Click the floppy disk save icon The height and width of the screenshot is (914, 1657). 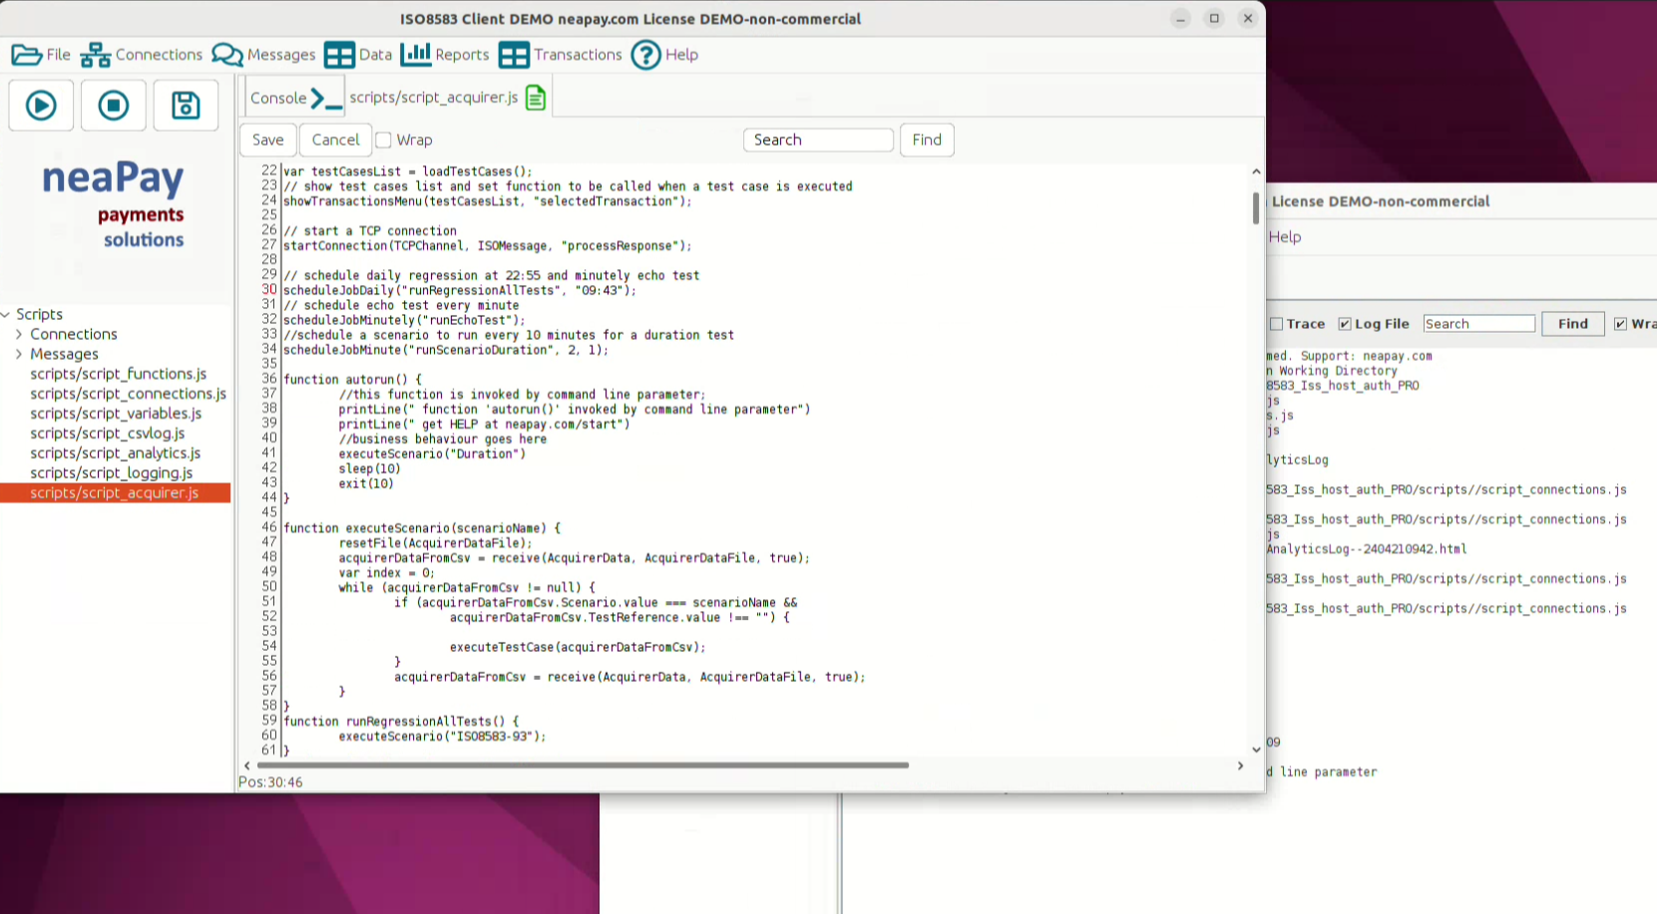point(186,105)
